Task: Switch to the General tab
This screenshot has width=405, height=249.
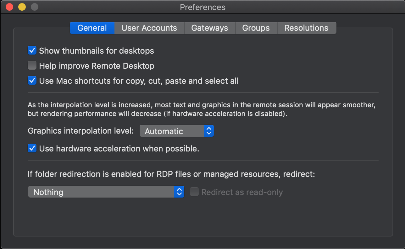Action: tap(92, 28)
